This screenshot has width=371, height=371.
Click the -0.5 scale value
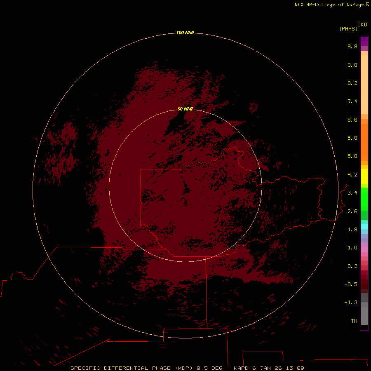point(351,284)
